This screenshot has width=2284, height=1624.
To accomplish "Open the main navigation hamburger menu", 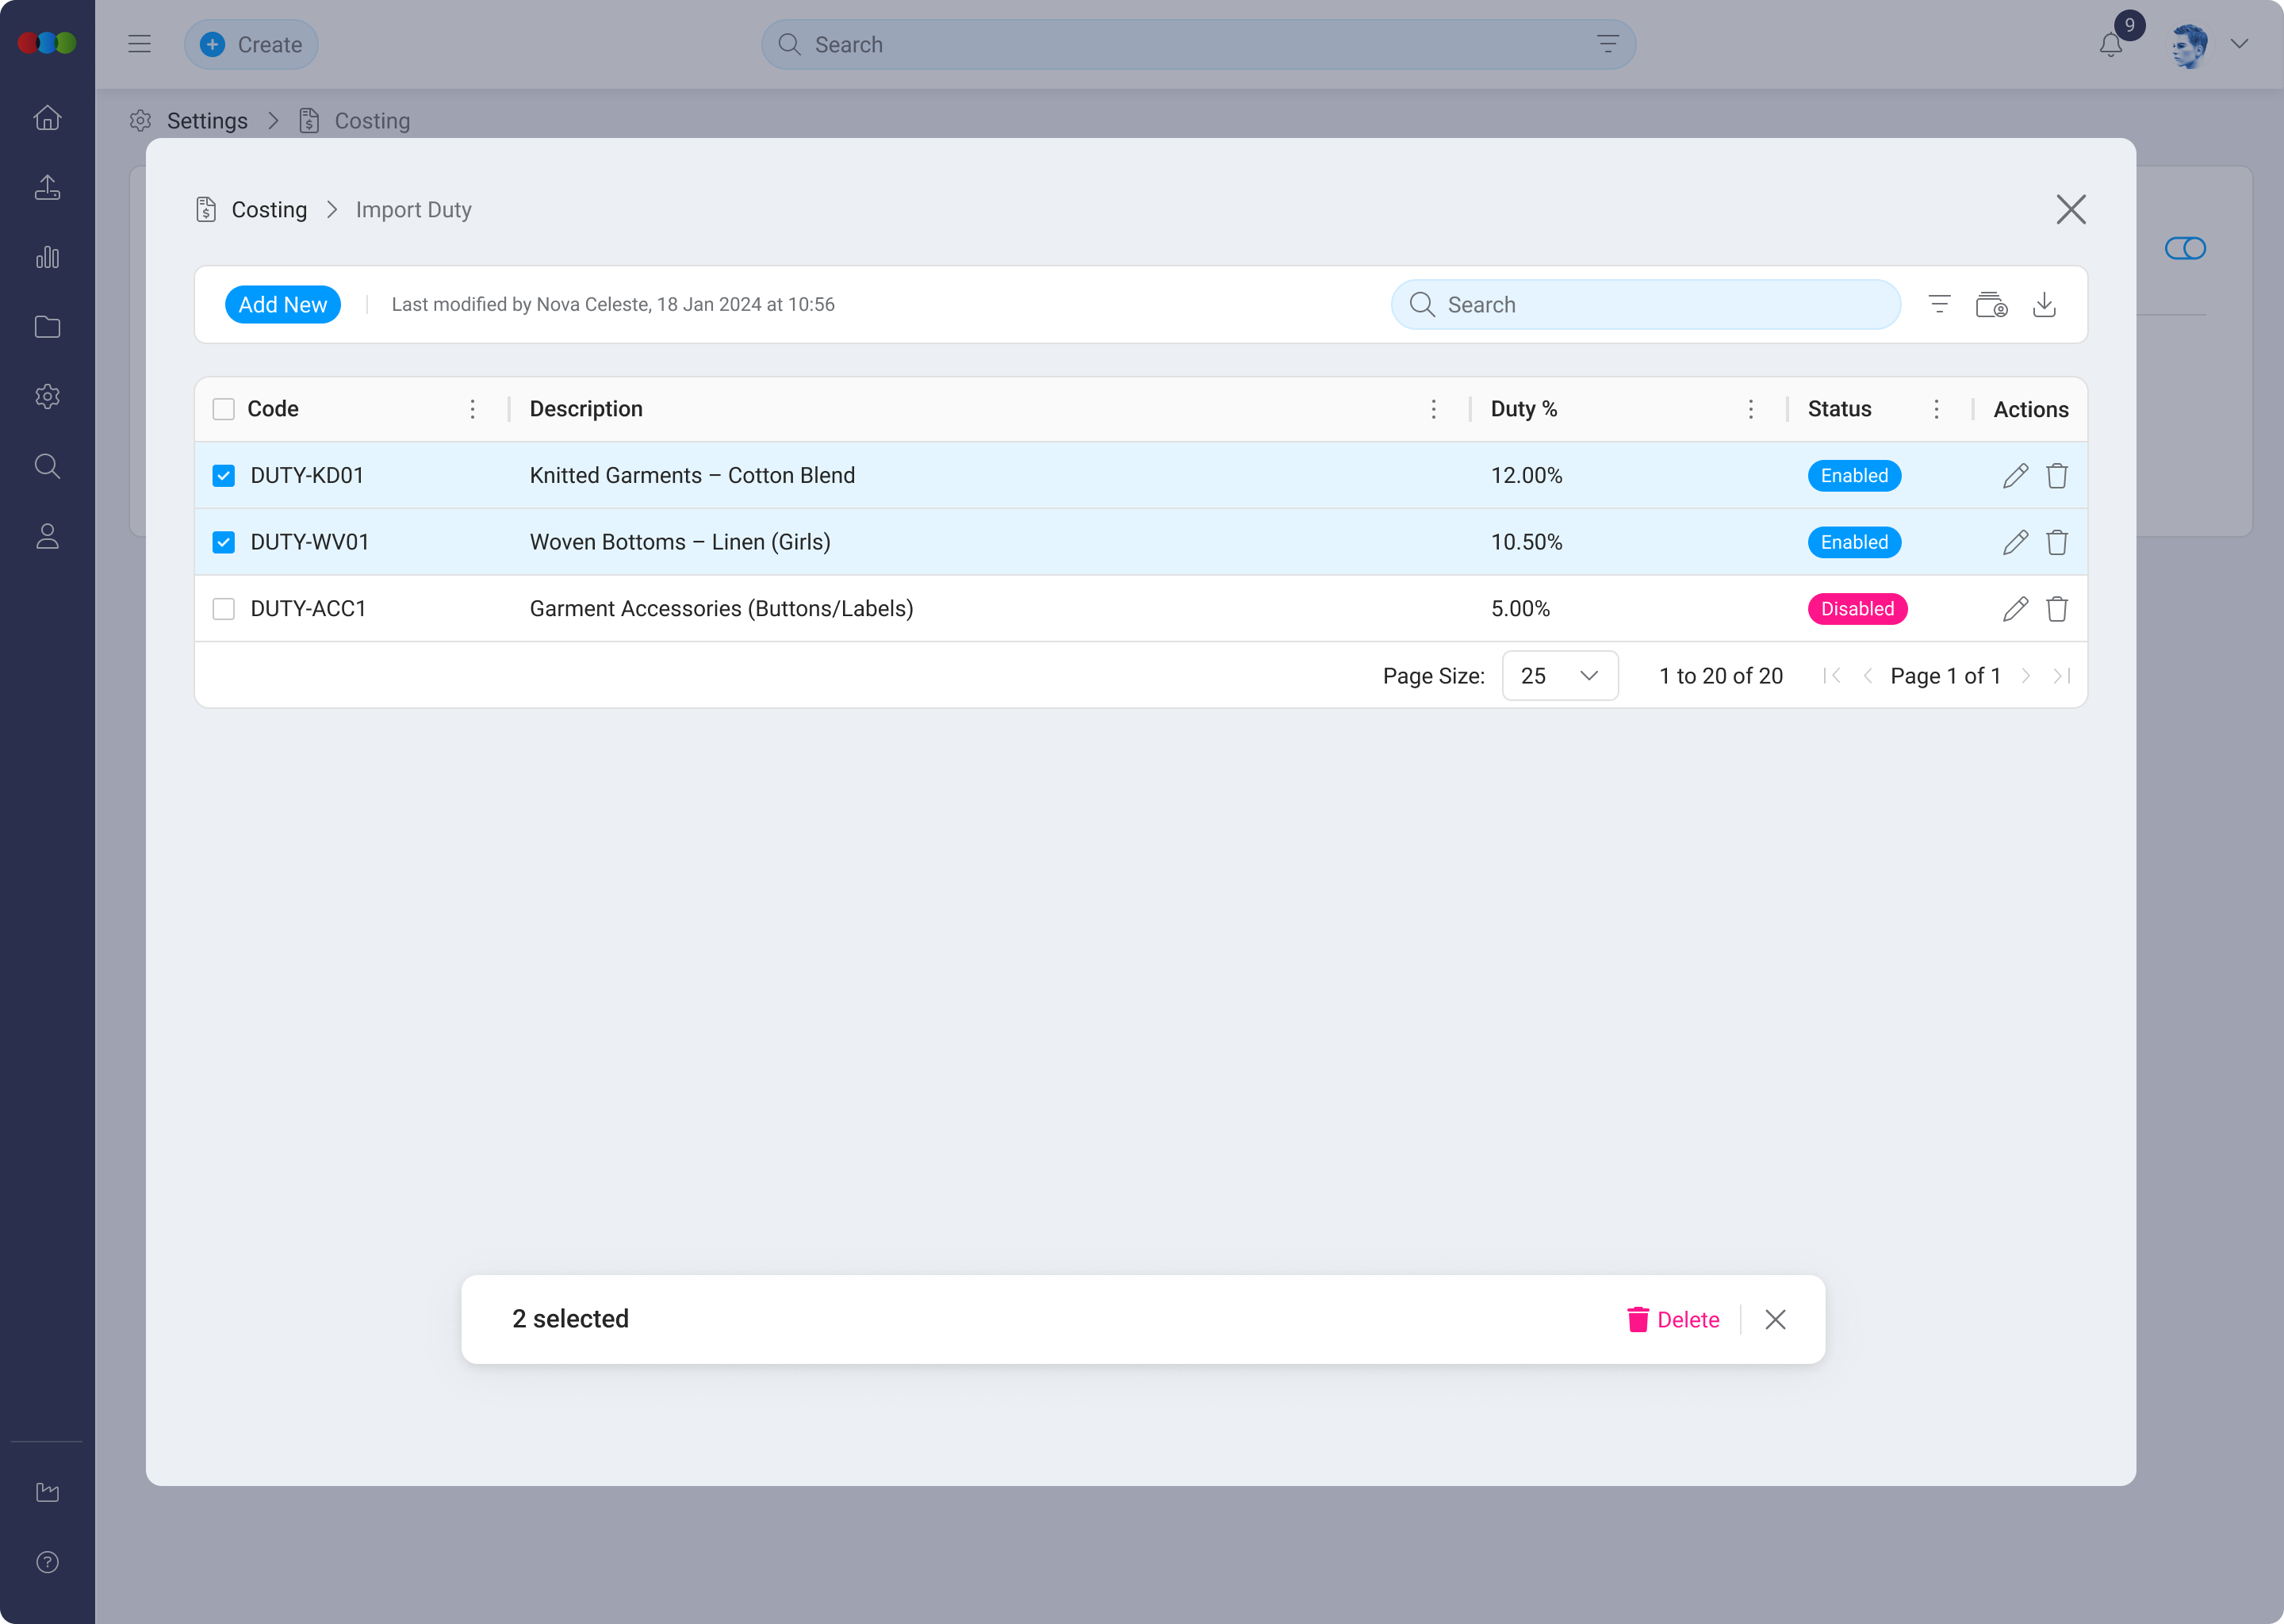I will [x=139, y=44].
